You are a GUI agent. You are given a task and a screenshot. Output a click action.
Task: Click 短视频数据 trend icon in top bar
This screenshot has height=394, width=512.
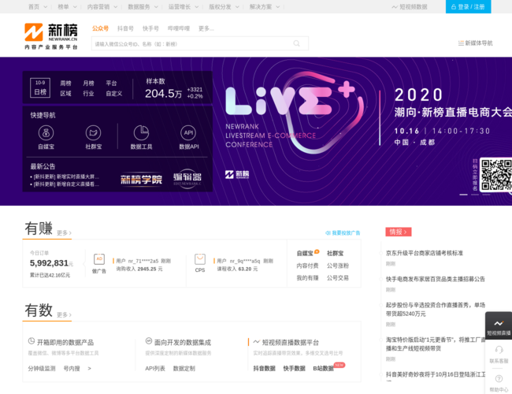tap(395, 7)
